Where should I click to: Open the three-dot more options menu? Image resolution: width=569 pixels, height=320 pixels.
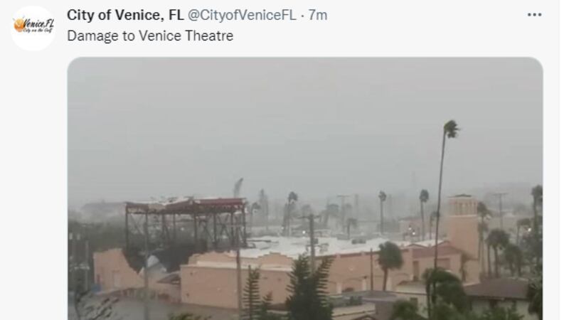(534, 15)
